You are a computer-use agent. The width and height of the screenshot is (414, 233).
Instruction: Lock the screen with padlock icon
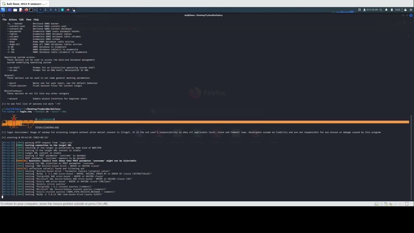pos(405,10)
